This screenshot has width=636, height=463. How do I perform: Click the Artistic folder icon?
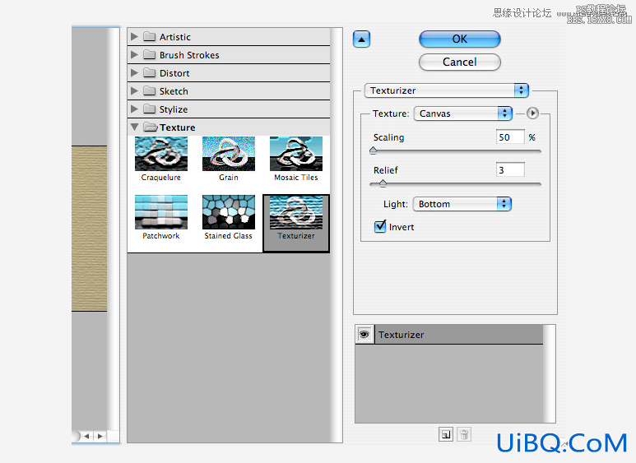pyautogui.click(x=149, y=36)
